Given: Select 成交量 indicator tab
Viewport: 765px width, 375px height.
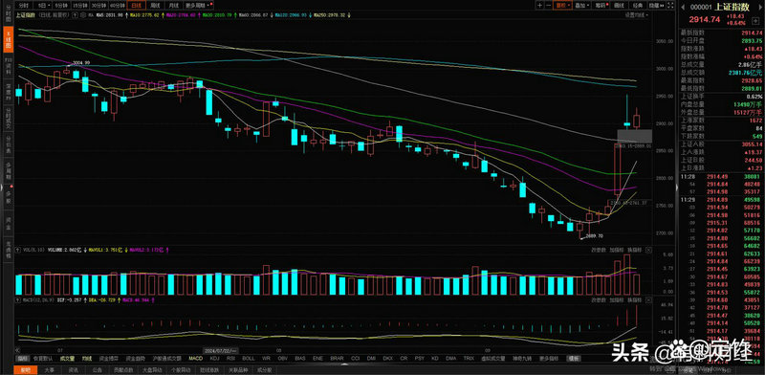Looking at the screenshot, I should coord(67,359).
